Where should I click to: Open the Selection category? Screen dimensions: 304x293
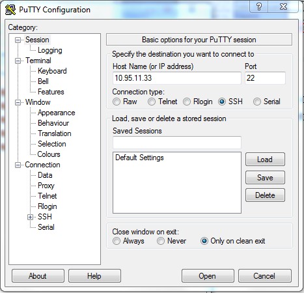51,144
